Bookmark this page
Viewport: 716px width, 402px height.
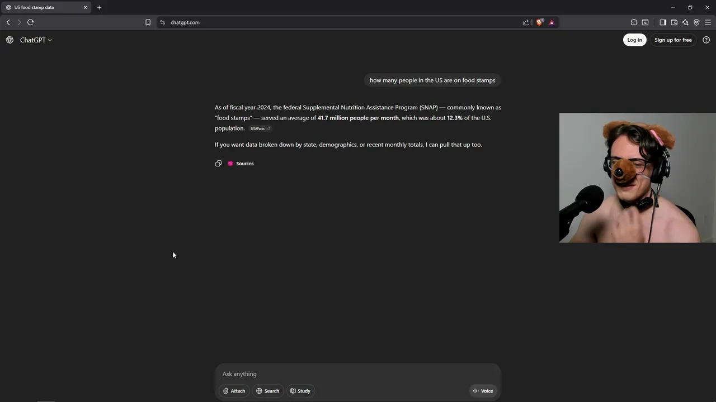(x=148, y=22)
